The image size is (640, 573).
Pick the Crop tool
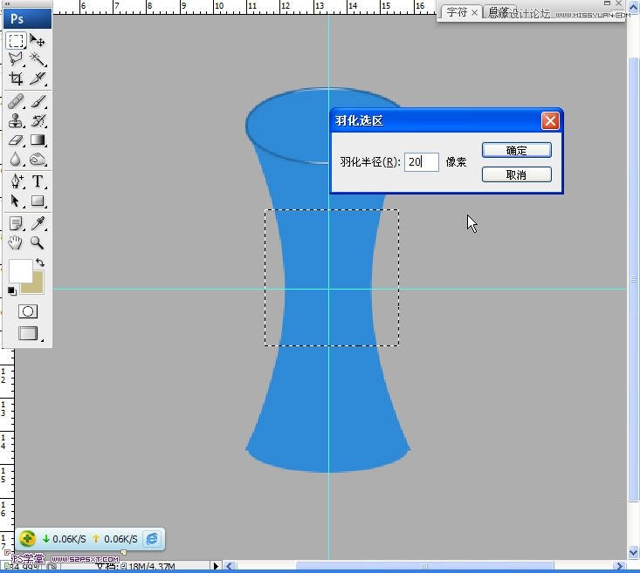coord(17,78)
